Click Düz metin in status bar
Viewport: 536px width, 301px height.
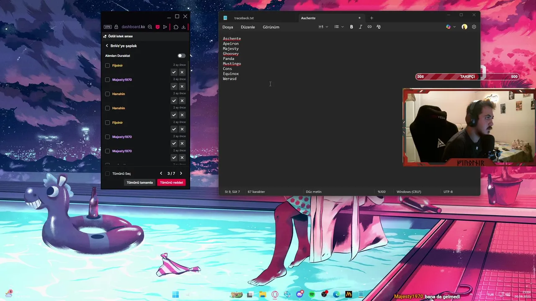click(x=314, y=192)
